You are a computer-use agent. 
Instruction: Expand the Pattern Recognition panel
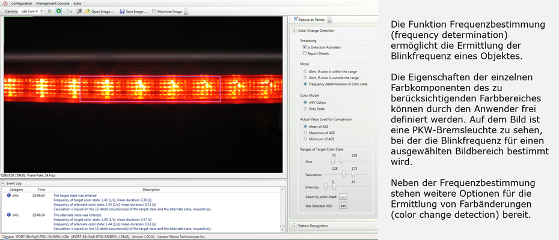click(294, 226)
